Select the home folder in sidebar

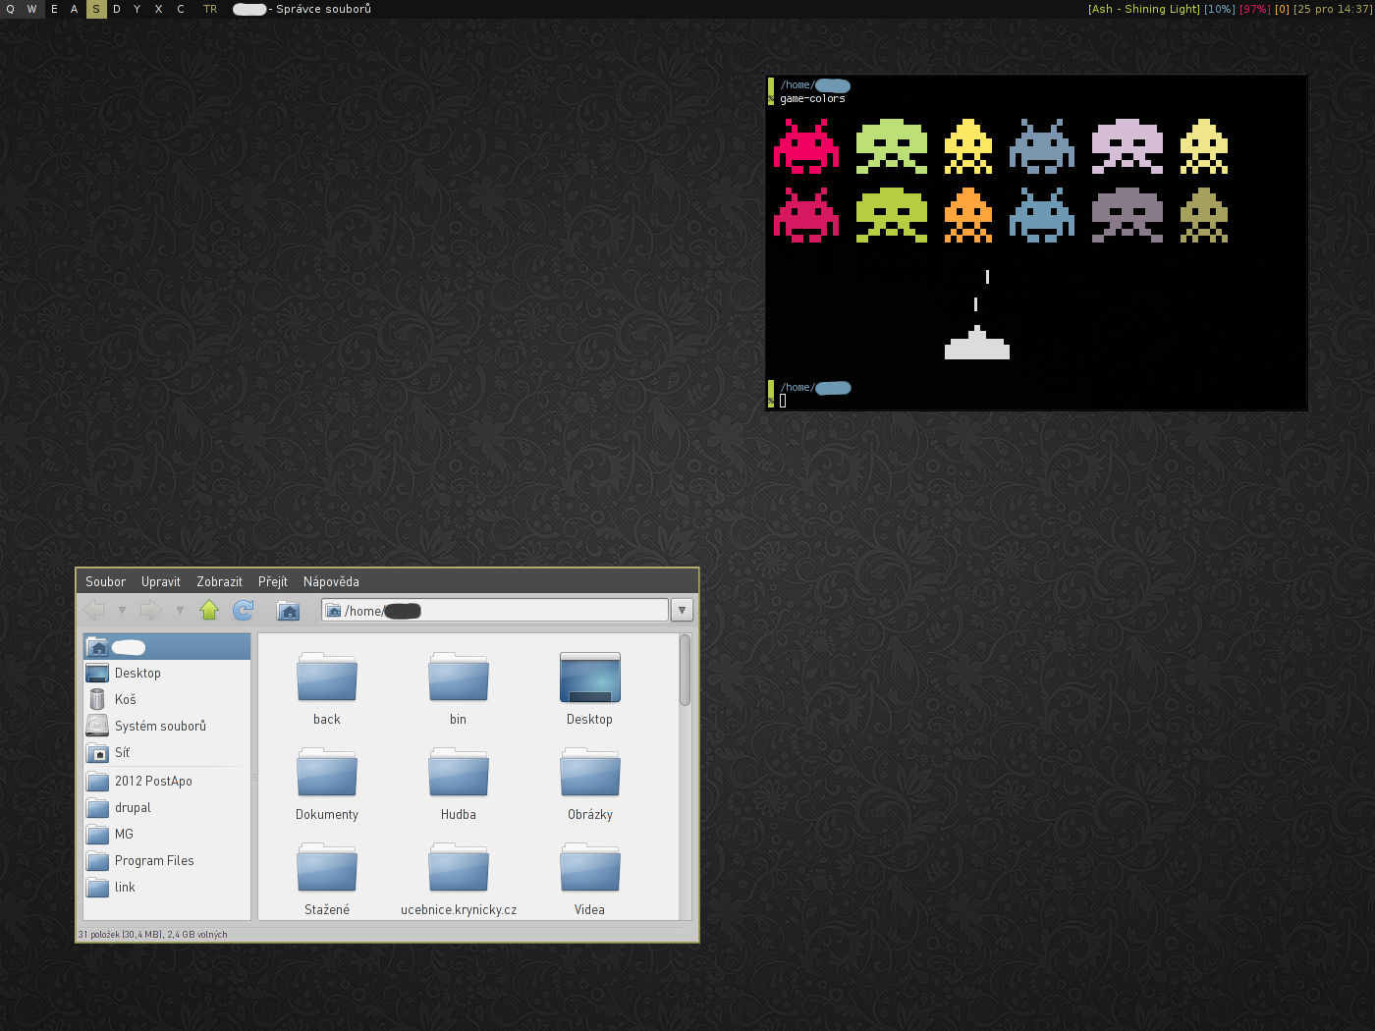167,647
